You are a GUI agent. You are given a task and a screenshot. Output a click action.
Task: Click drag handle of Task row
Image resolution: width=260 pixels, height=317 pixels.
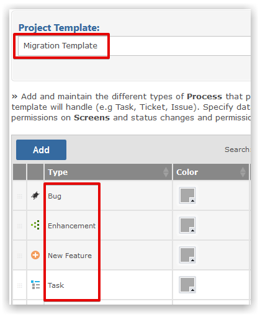pyautogui.click(x=20, y=285)
